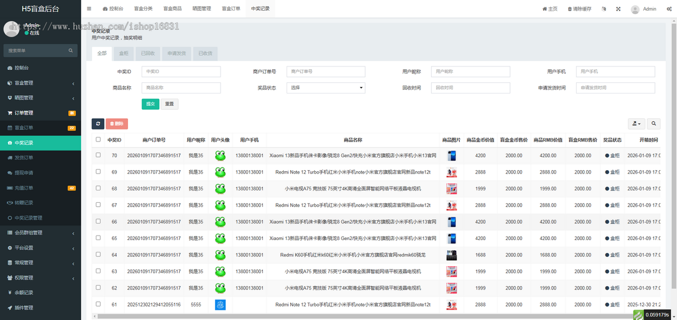Screen dimensions: 677x320
Task: Open 发货订单 in the sidebar
Action: 41,158
